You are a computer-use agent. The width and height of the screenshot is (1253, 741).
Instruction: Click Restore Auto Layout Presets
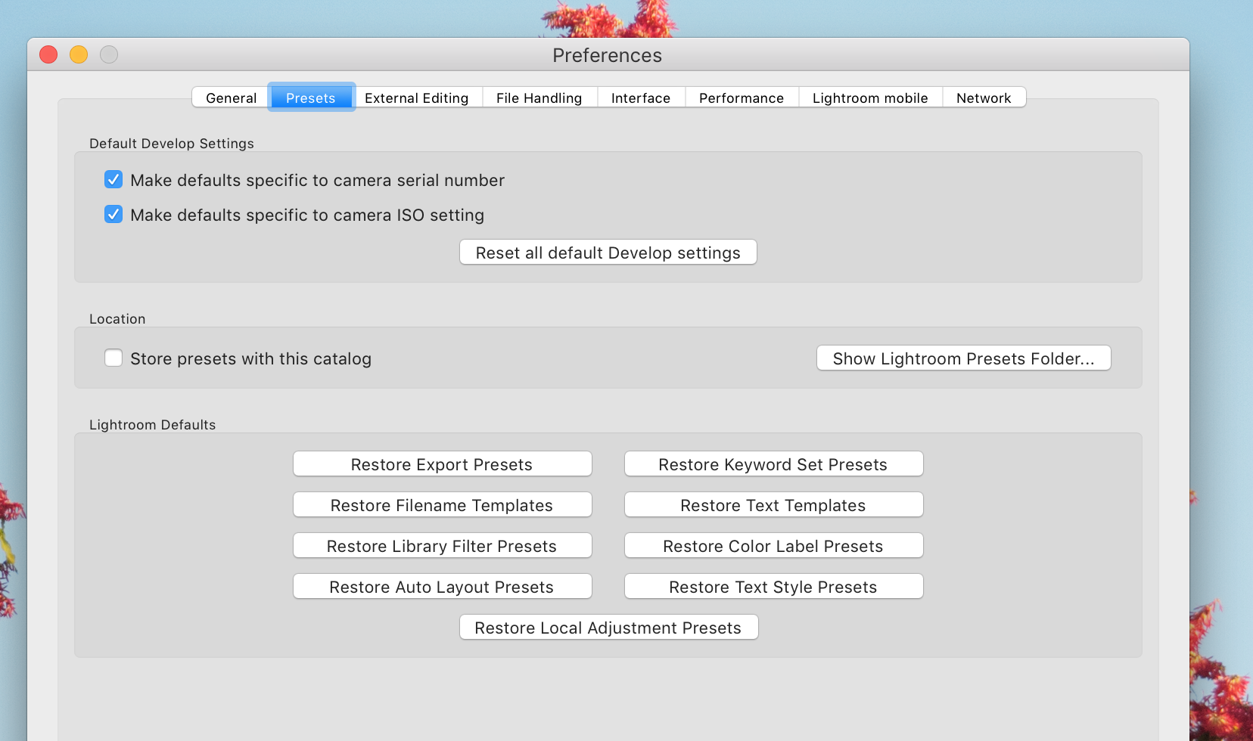tap(443, 587)
